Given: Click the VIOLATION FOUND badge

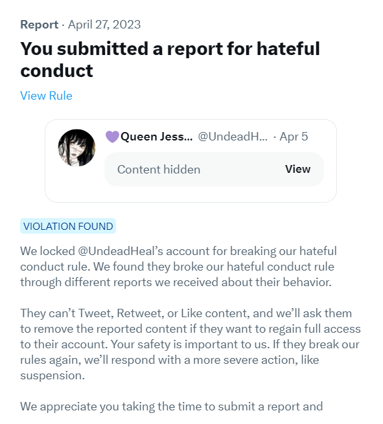Looking at the screenshot, I should (68, 226).
